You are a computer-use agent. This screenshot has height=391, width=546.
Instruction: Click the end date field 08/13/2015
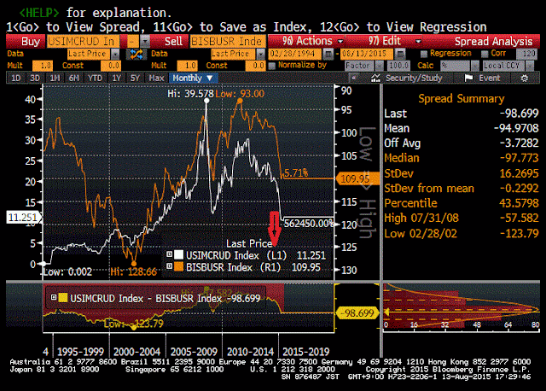(367, 54)
